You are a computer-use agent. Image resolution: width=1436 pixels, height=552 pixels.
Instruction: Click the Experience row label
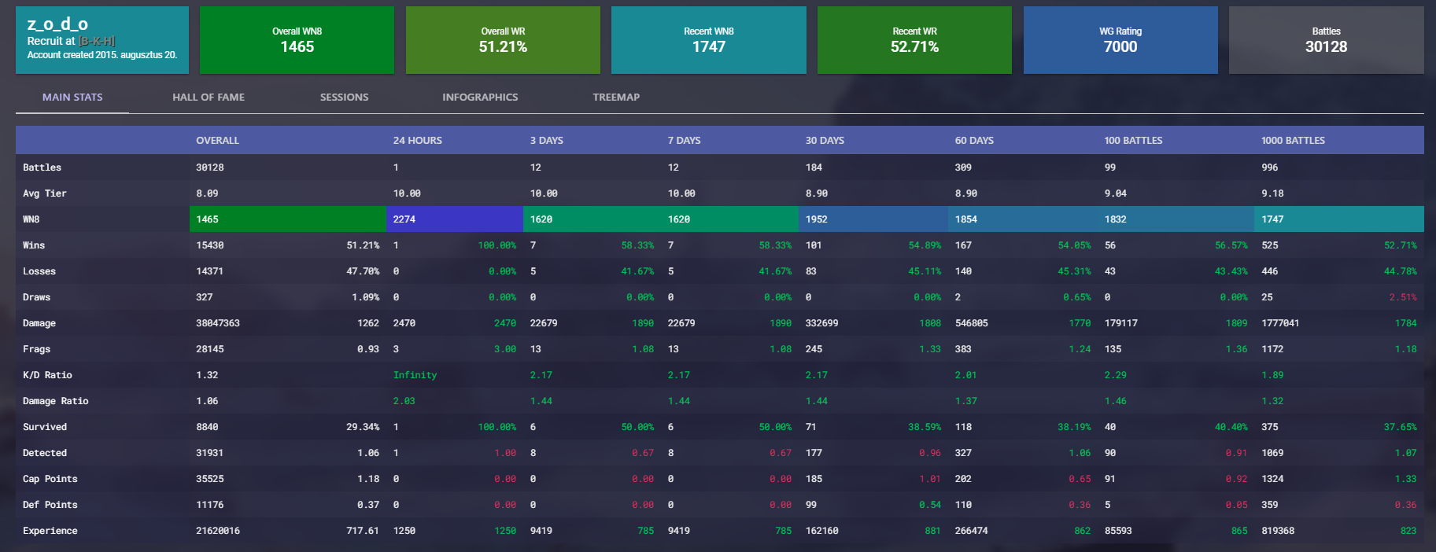tap(50, 531)
